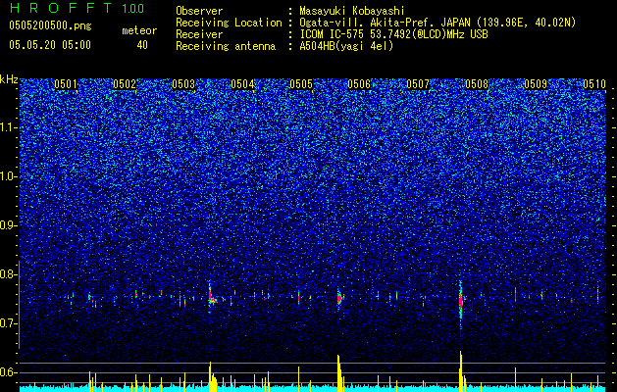The image size is (617, 392).
Task: Click the meteor count value 40
Action: tap(142, 45)
